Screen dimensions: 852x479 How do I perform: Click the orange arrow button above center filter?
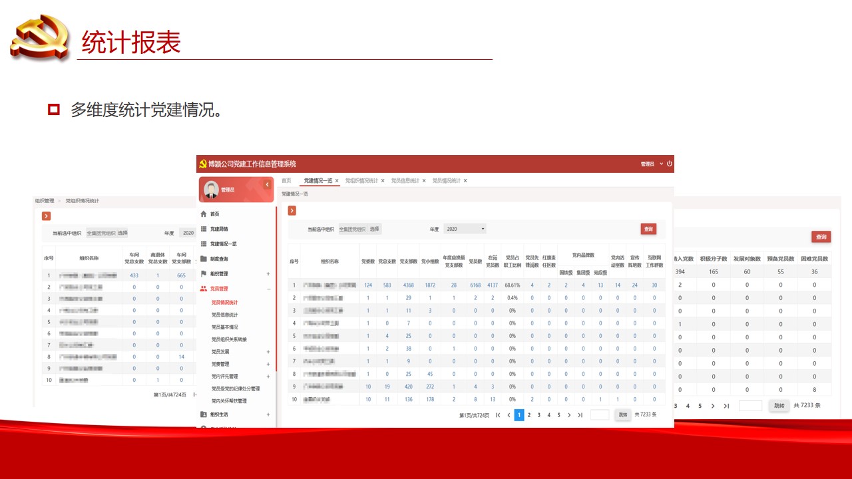(292, 211)
